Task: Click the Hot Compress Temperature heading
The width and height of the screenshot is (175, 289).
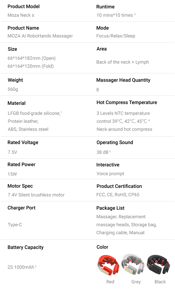Action: coord(127,102)
